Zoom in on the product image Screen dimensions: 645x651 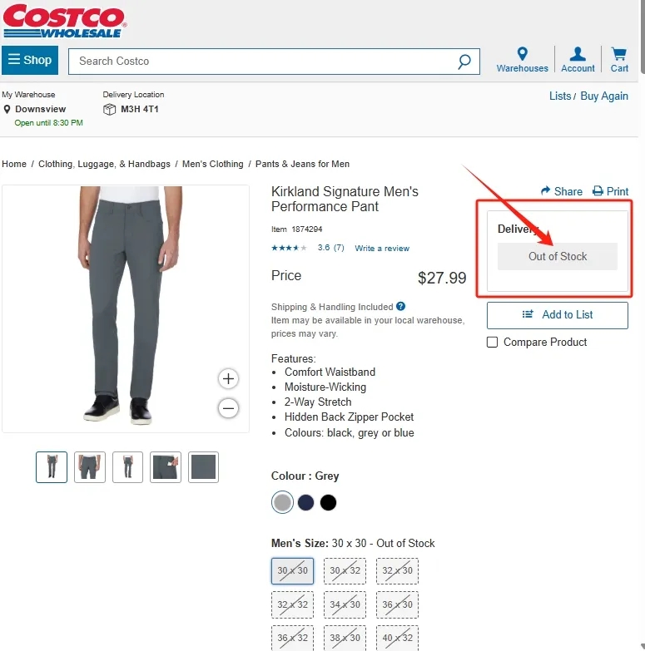click(228, 378)
